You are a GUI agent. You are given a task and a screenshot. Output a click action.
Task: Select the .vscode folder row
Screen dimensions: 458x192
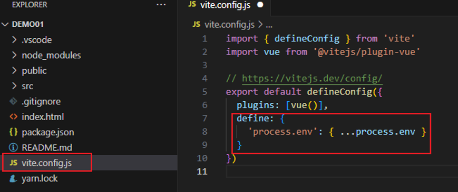coord(89,39)
